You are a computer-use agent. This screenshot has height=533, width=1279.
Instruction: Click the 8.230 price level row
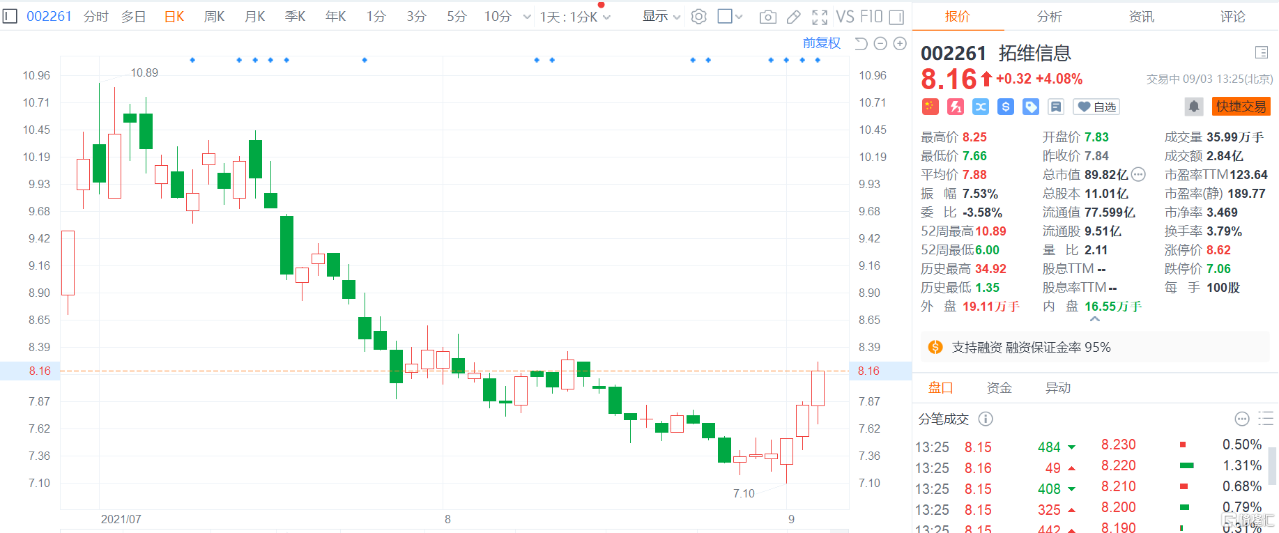[x=1181, y=445]
